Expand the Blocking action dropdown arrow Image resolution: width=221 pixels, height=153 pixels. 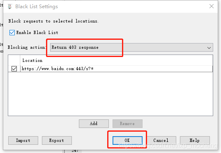pyautogui.click(x=209, y=48)
